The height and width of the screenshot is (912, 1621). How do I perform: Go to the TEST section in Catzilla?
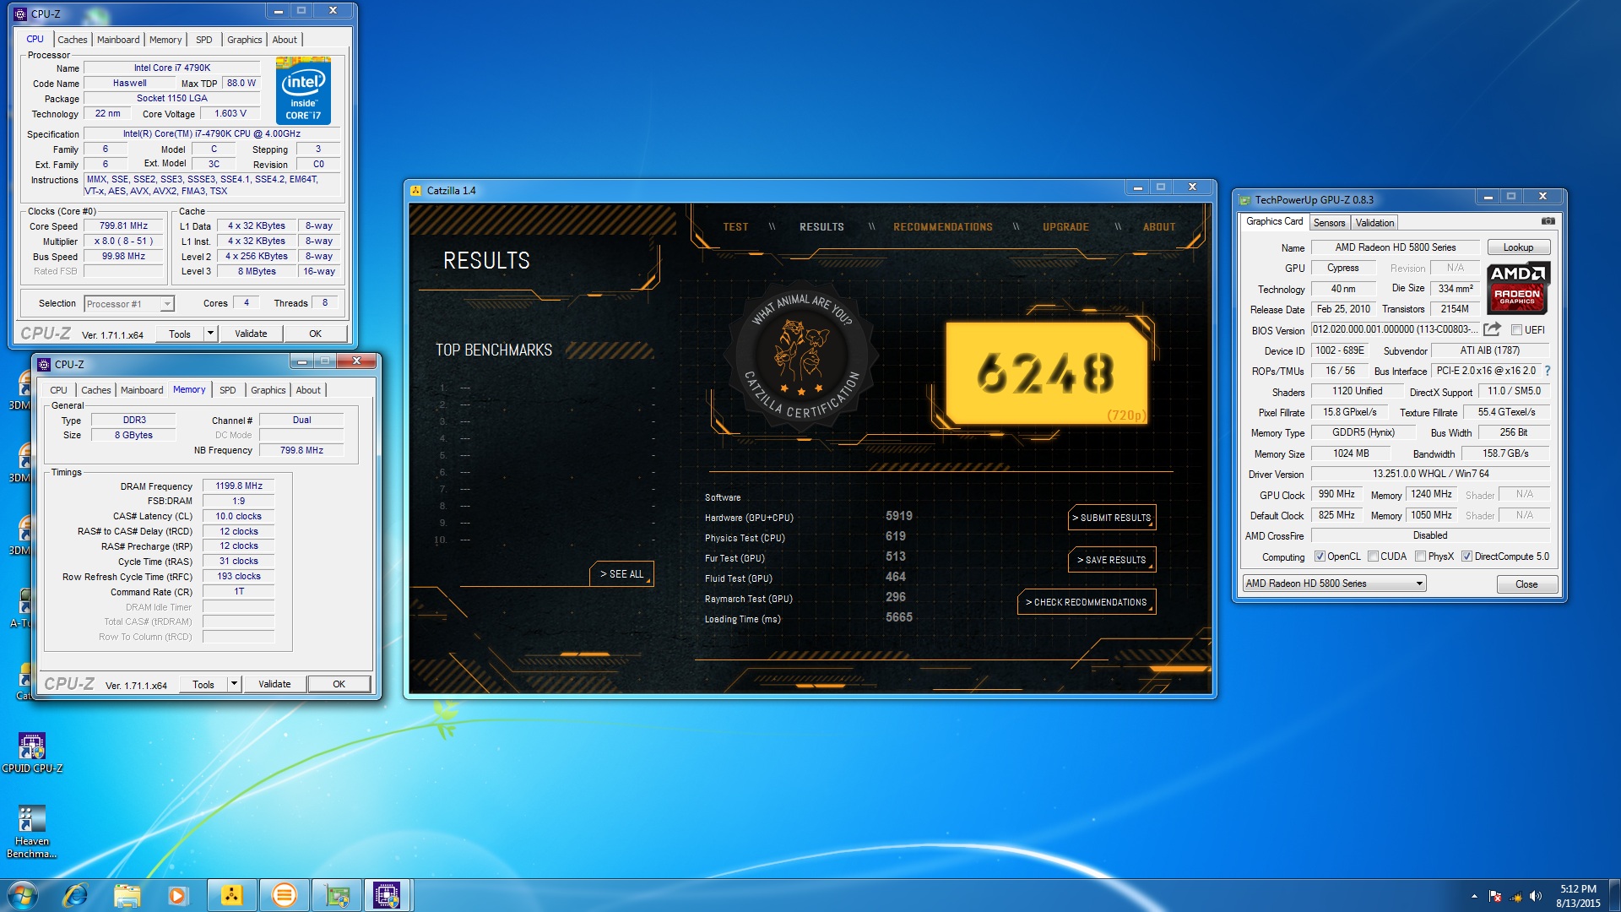tap(735, 227)
